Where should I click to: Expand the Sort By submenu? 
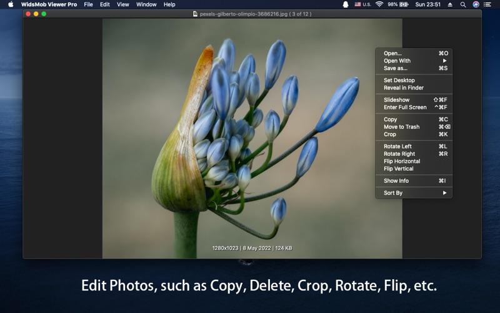[414, 193]
